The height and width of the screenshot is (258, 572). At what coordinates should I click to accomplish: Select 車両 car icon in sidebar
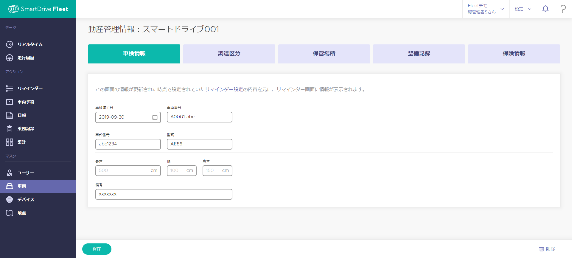pyautogui.click(x=10, y=186)
